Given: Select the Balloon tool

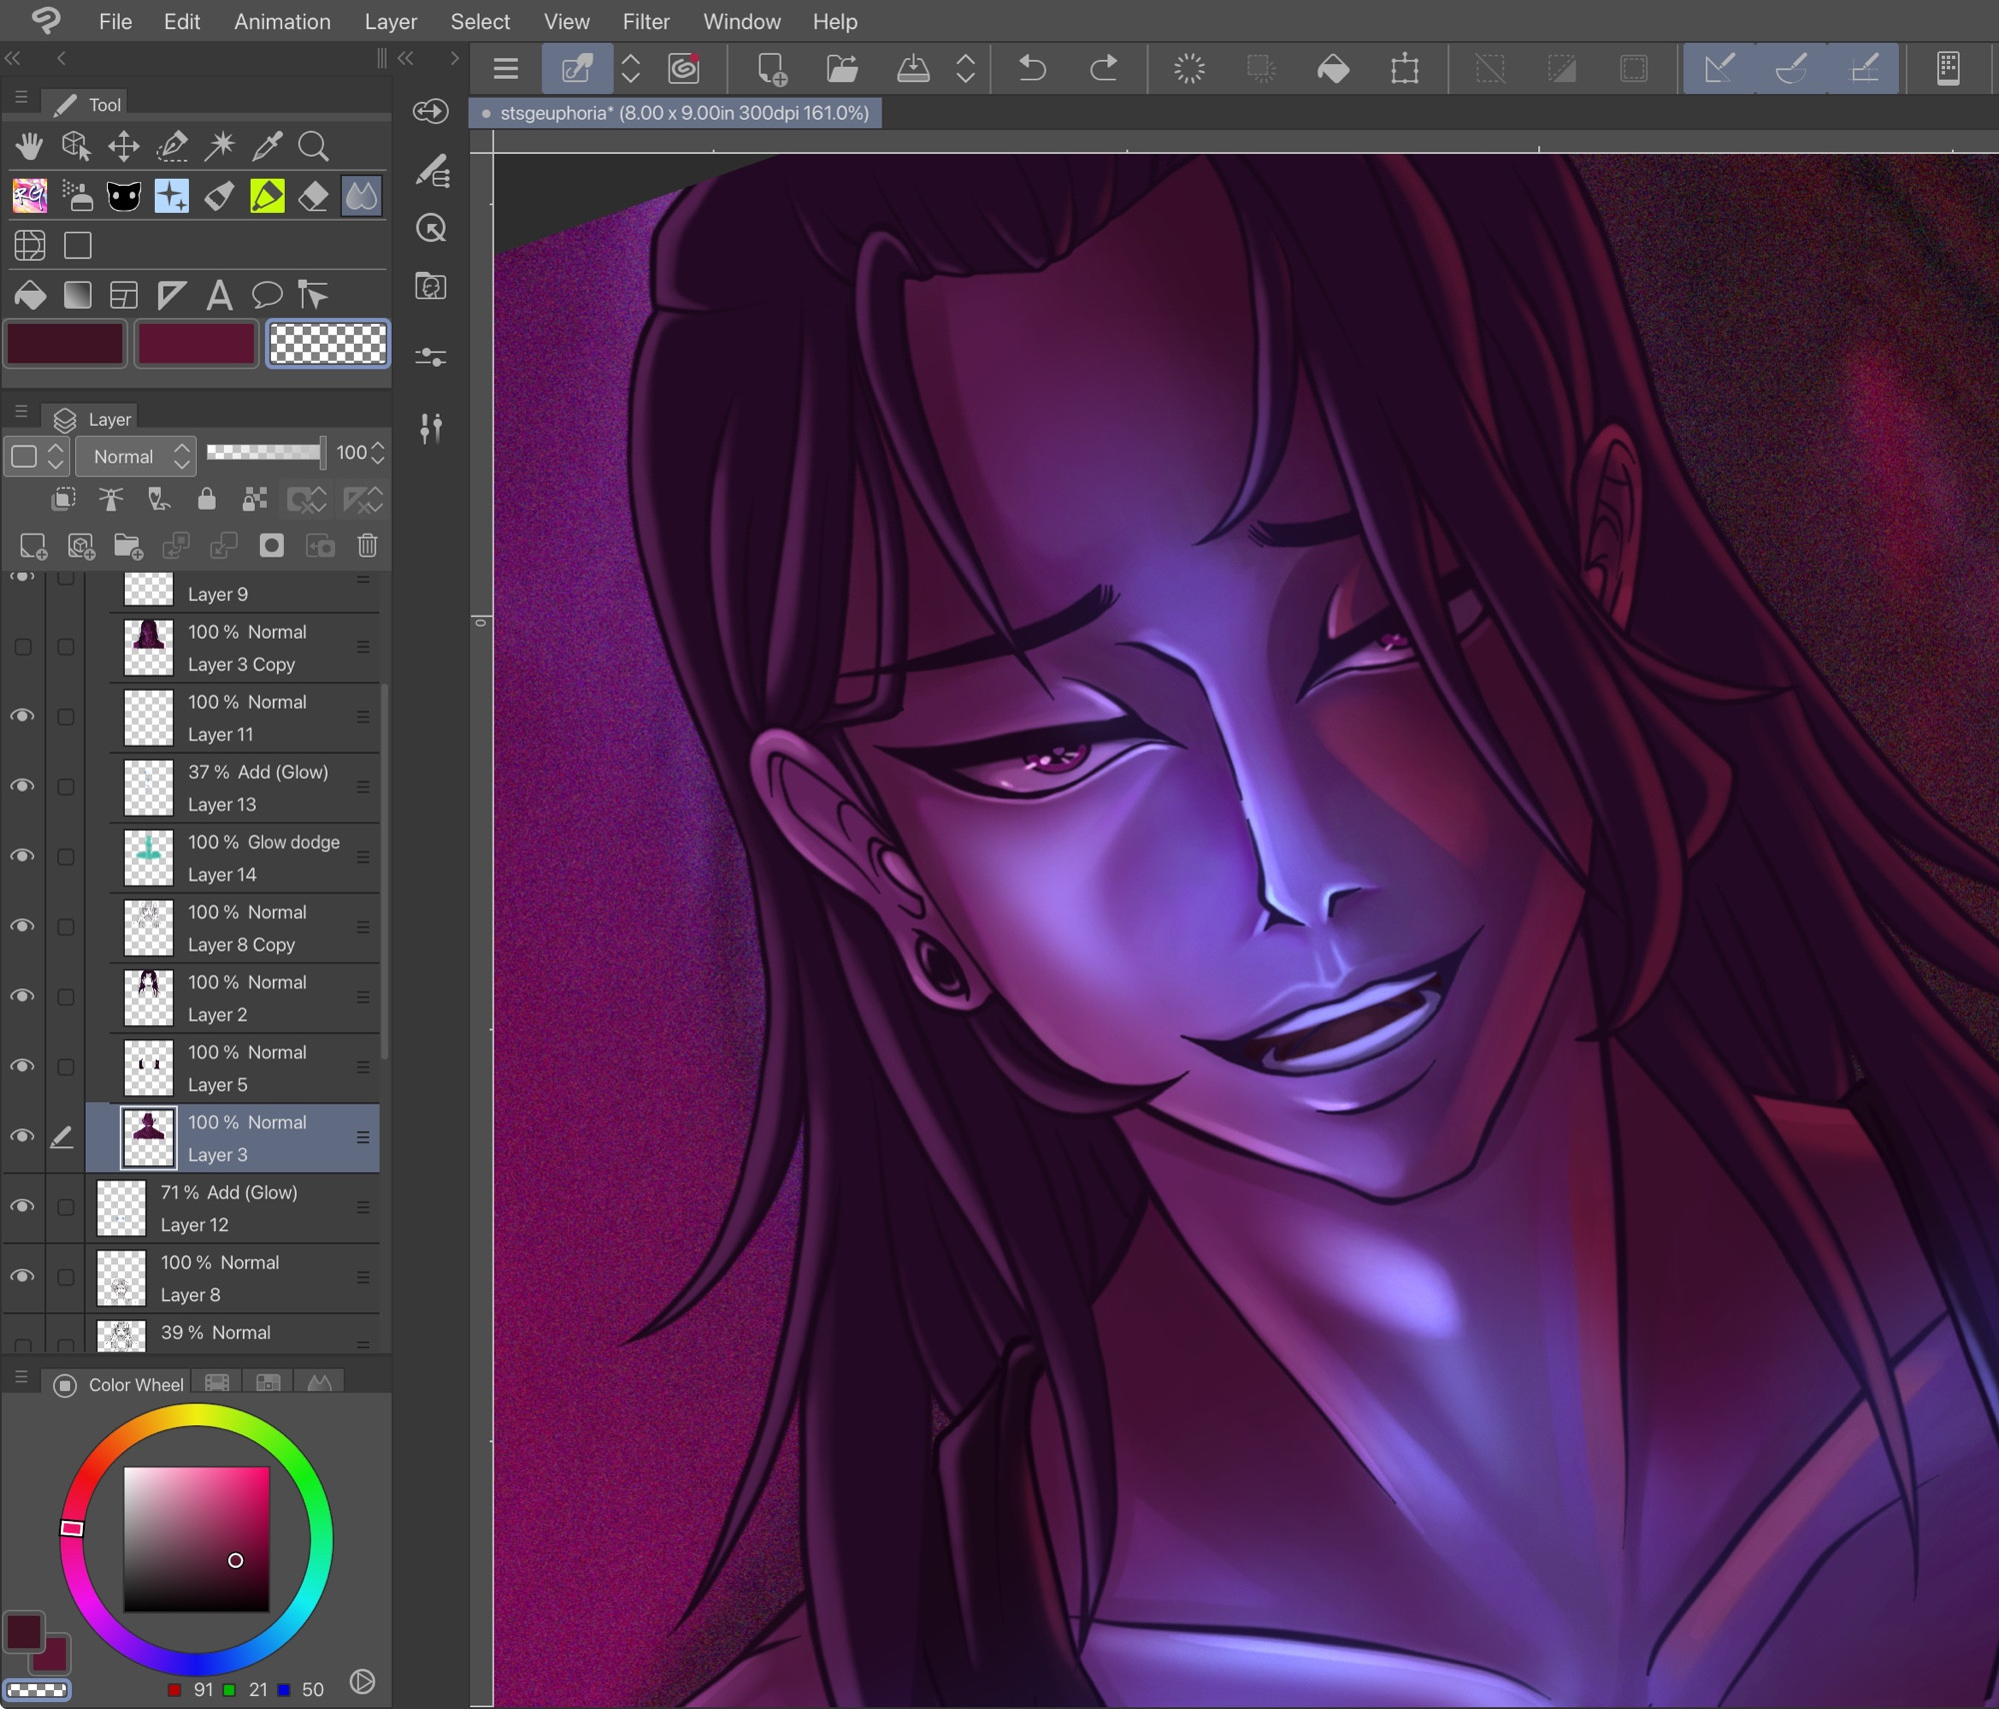Looking at the screenshot, I should [267, 295].
